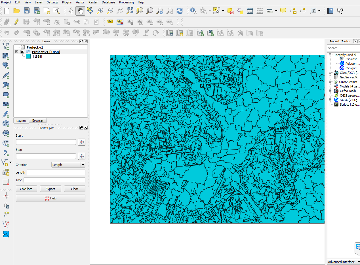Click the Export button
Image resolution: width=360 pixels, height=265 pixels.
tap(50, 189)
